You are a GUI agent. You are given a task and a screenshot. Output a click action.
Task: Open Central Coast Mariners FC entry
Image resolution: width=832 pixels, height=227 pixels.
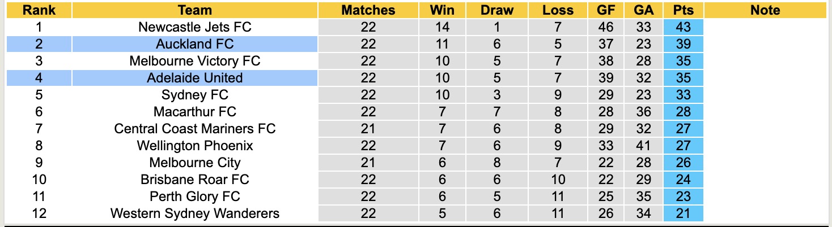194,129
